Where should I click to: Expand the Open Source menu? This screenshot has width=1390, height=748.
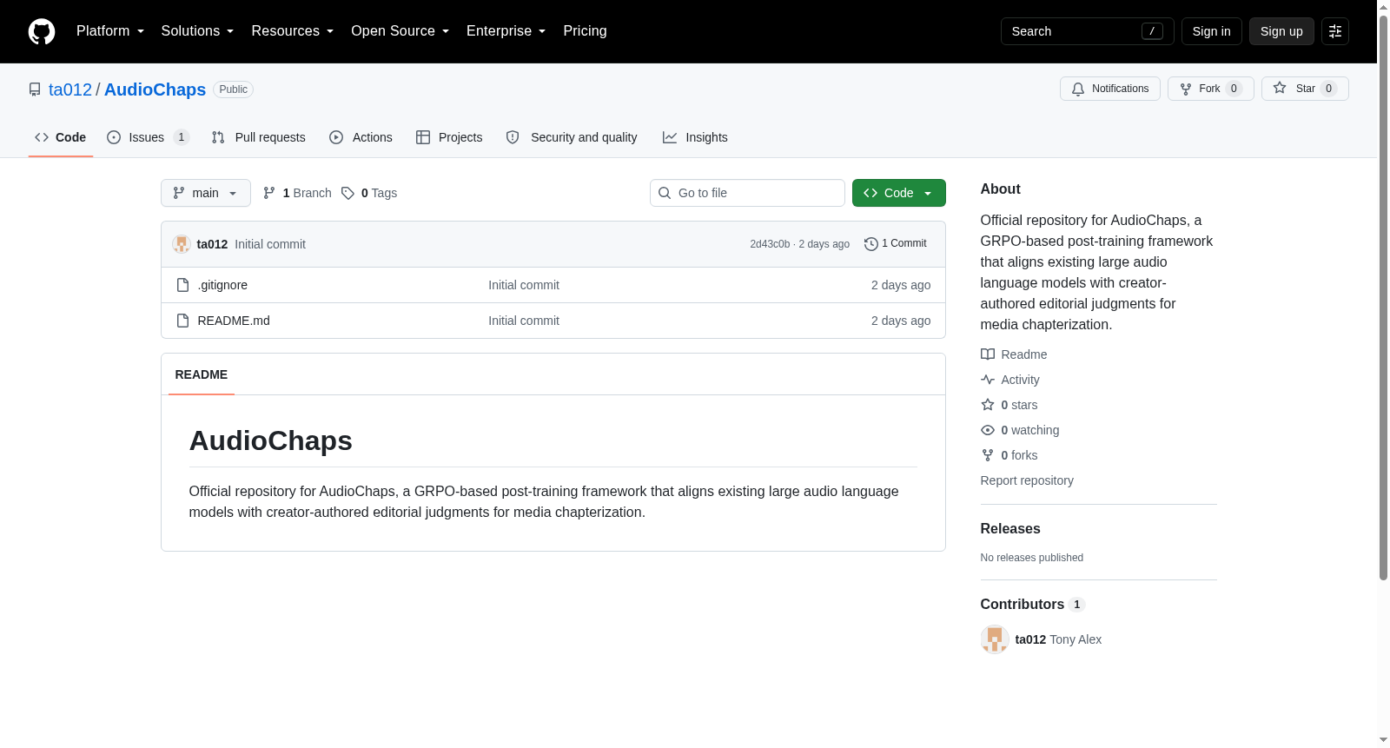click(400, 31)
